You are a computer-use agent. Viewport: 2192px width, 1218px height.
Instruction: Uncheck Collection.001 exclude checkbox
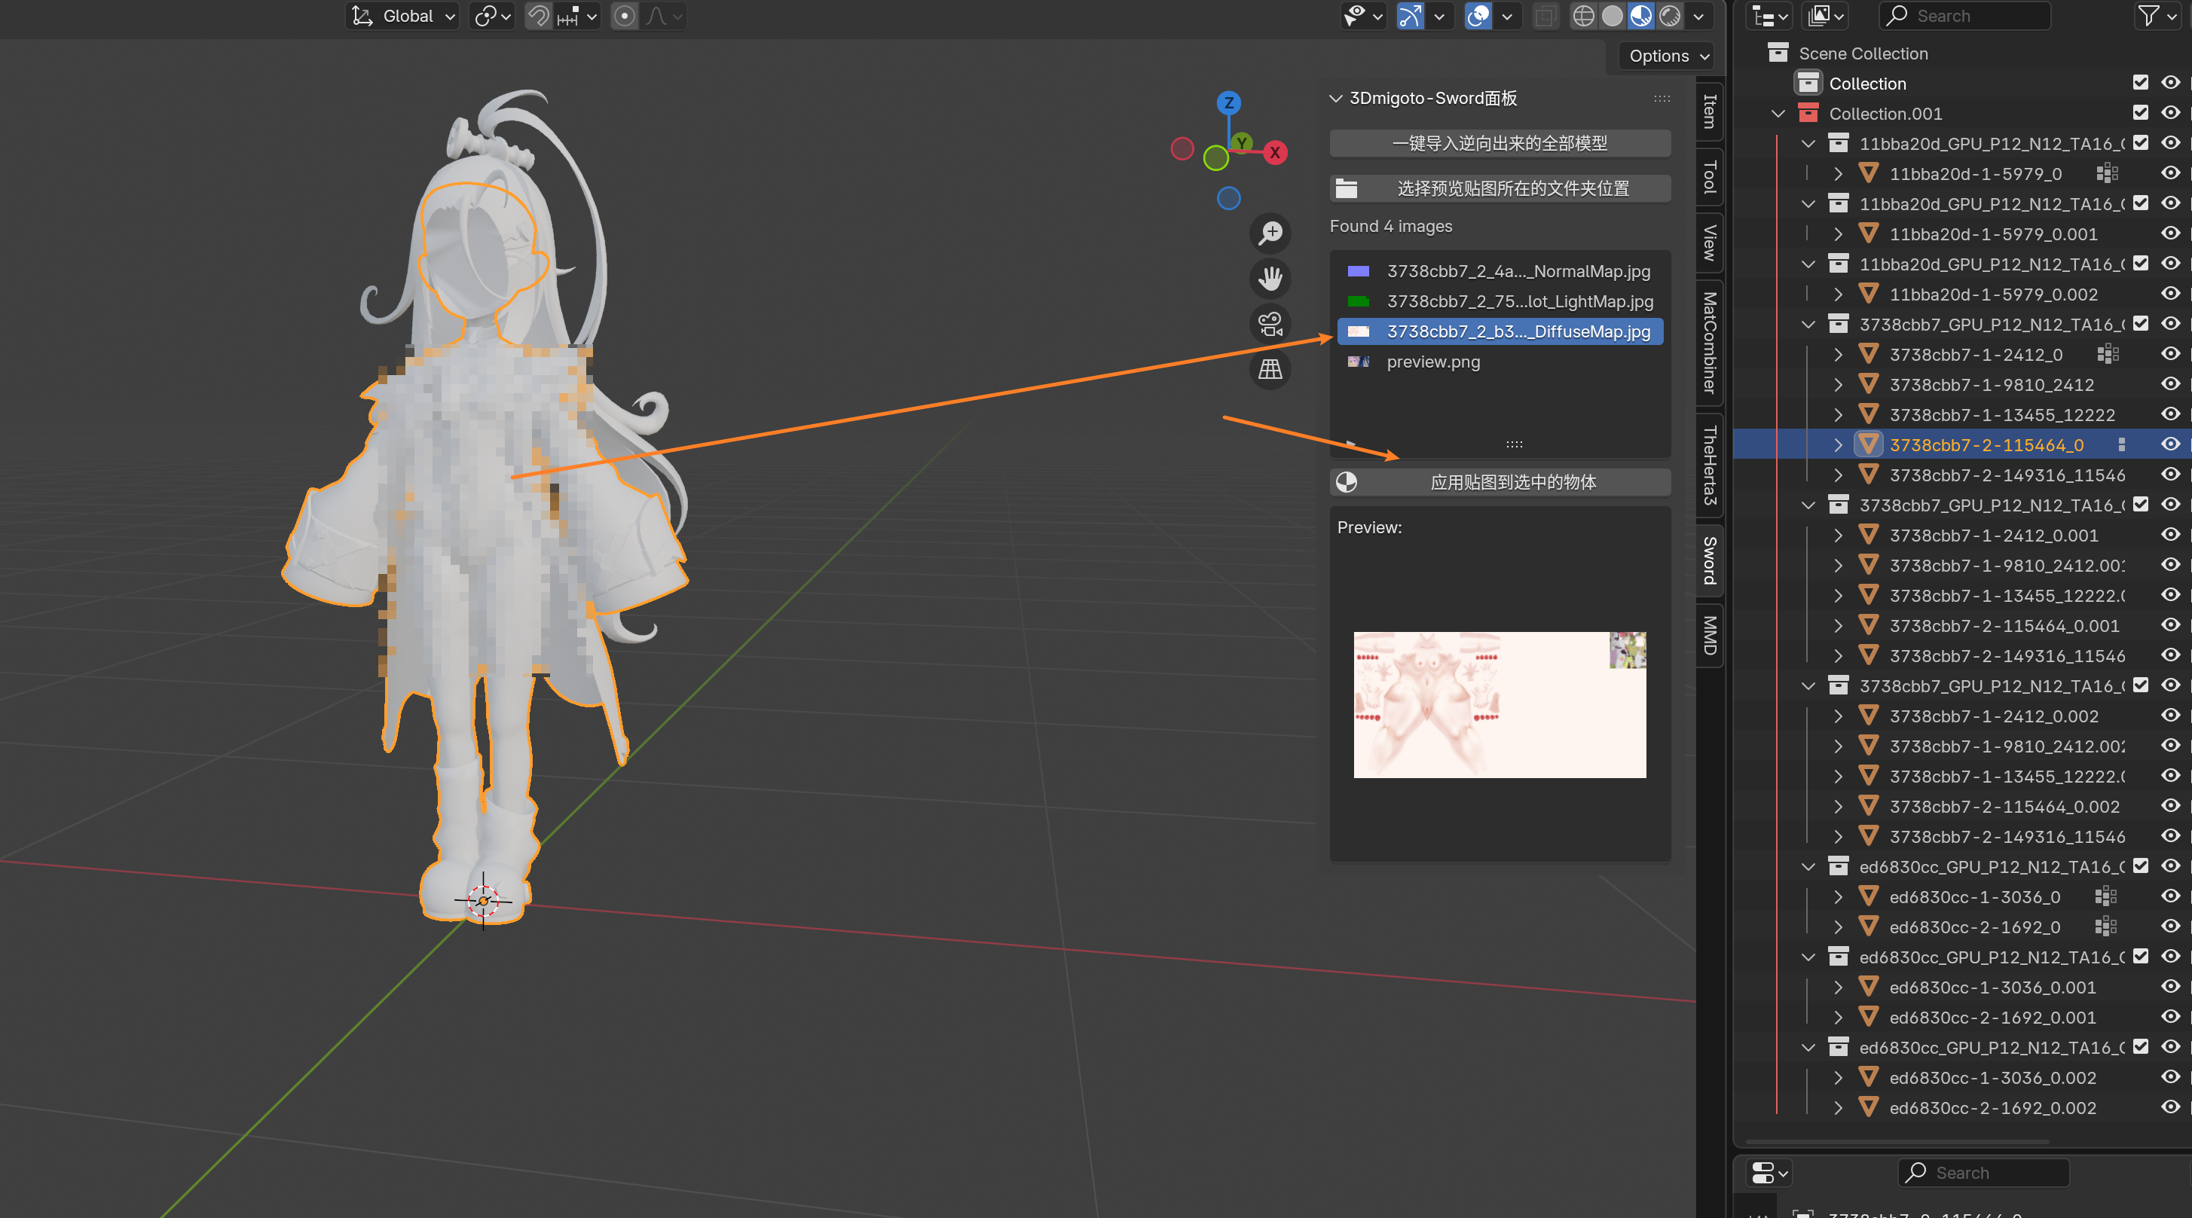[2140, 113]
